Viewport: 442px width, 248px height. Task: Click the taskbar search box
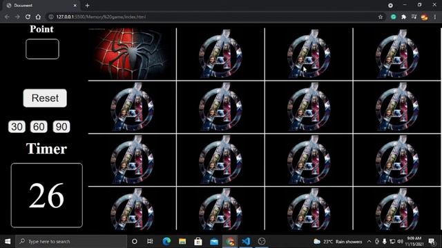71,241
